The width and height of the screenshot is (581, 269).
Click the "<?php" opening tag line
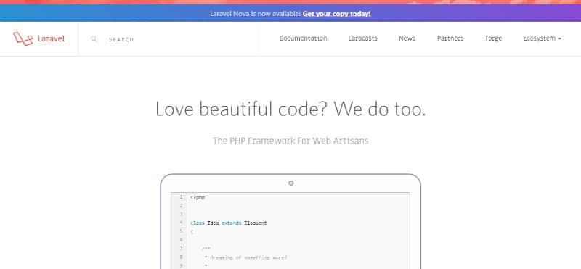tap(198, 198)
